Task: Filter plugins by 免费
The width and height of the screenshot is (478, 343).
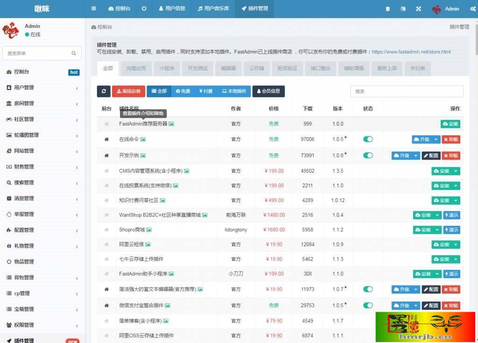Action: pos(183,91)
